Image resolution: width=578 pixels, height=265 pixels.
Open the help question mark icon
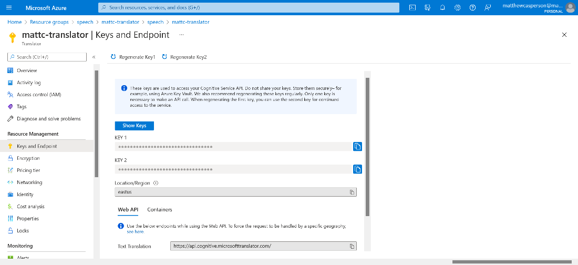(x=472, y=7)
